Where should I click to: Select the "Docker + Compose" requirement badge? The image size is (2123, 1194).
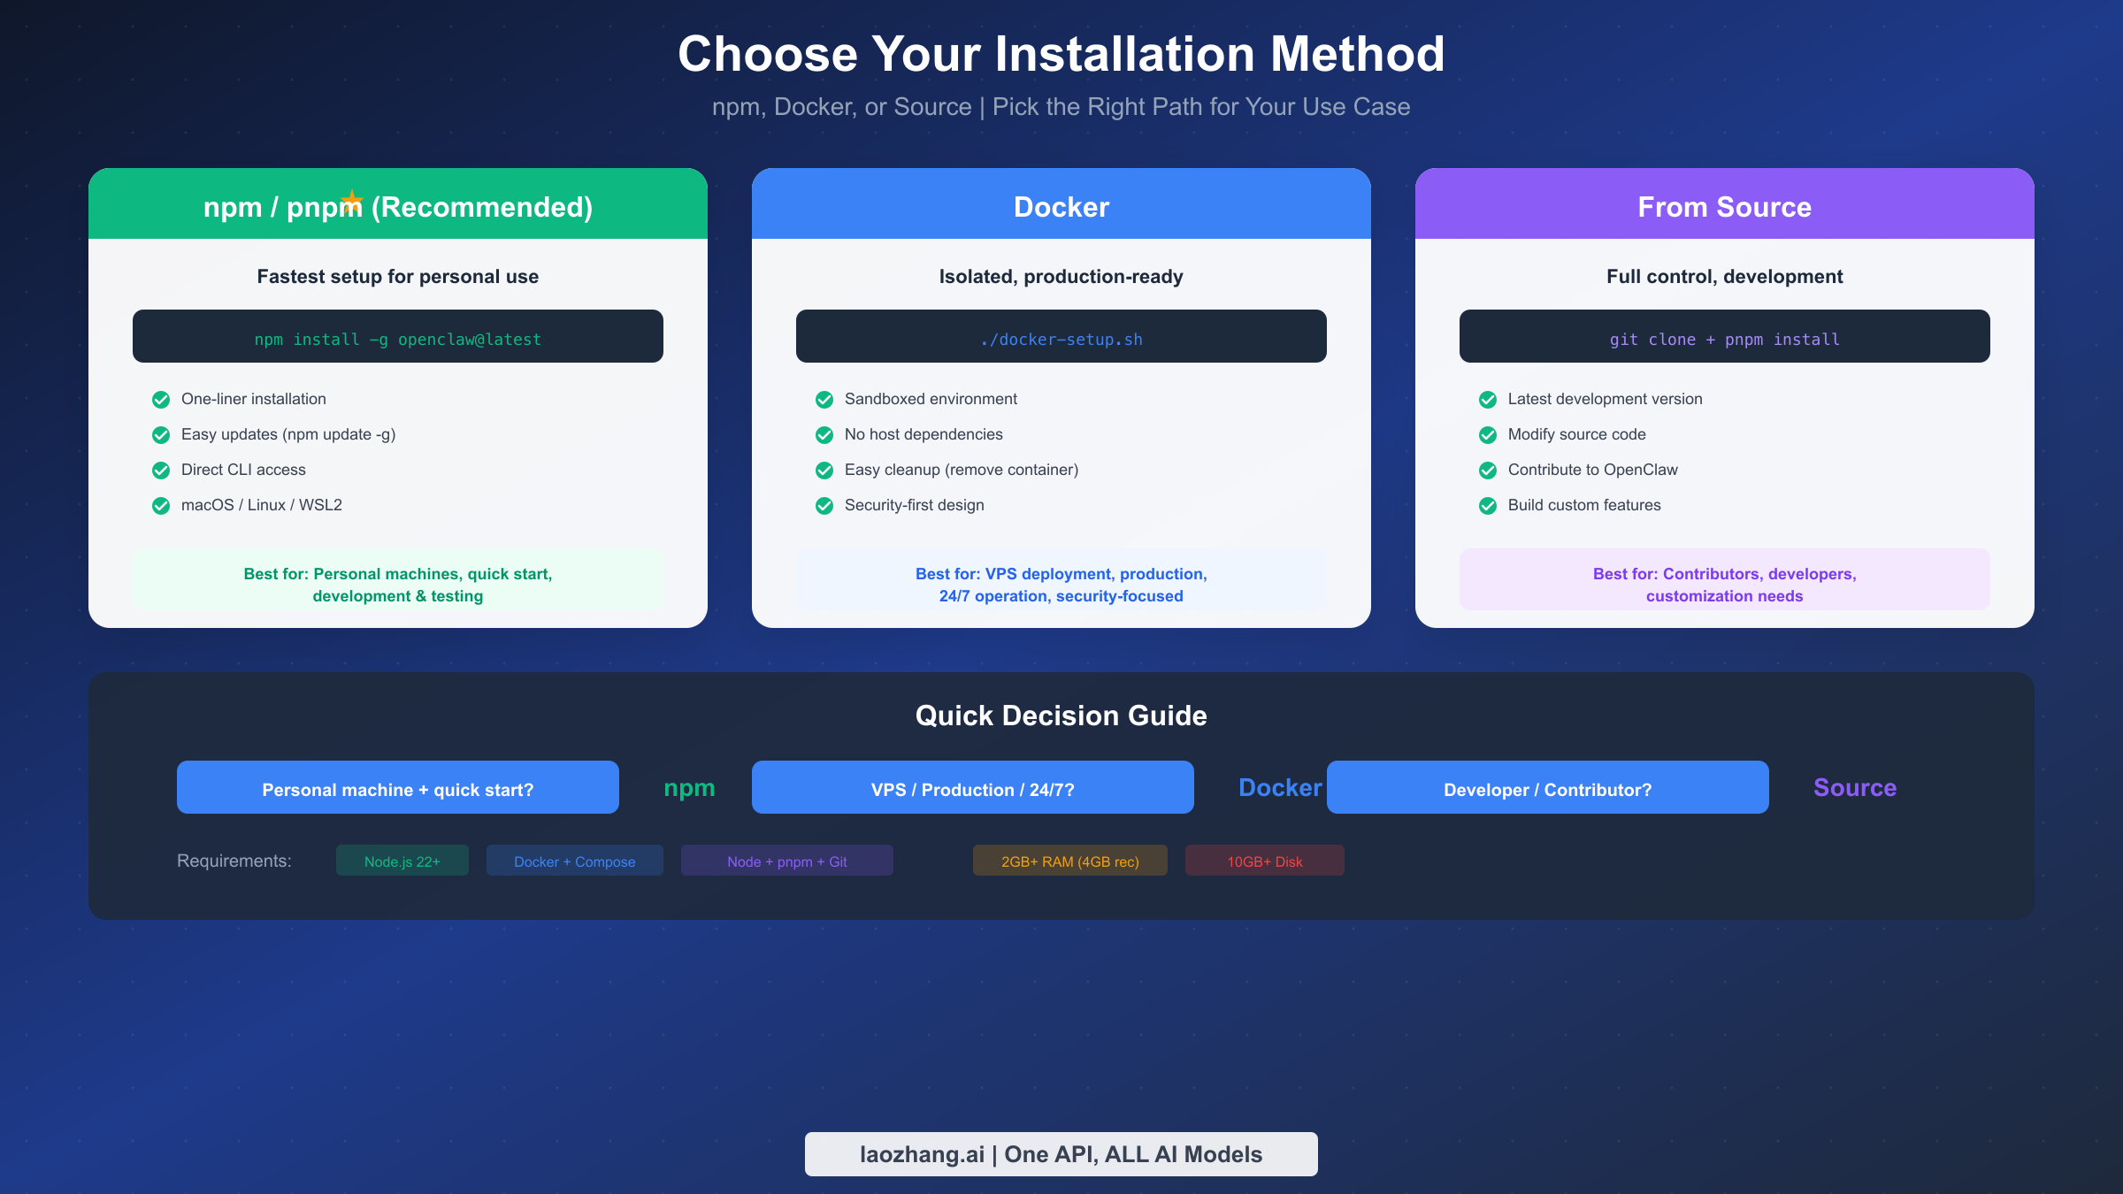click(x=574, y=861)
